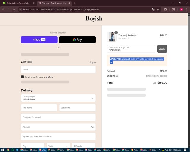Click the address search magnifier icon

(x=92, y=127)
